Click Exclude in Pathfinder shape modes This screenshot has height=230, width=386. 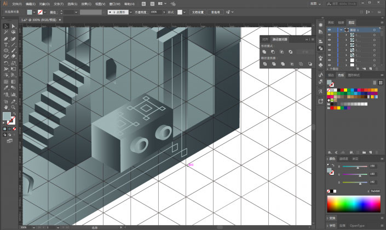[291, 52]
